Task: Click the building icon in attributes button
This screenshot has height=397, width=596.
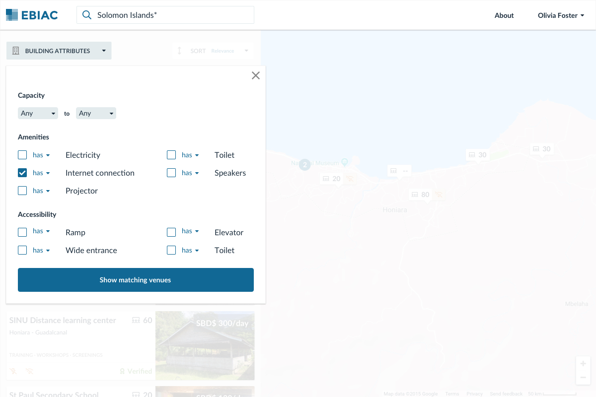Action: coord(15,51)
